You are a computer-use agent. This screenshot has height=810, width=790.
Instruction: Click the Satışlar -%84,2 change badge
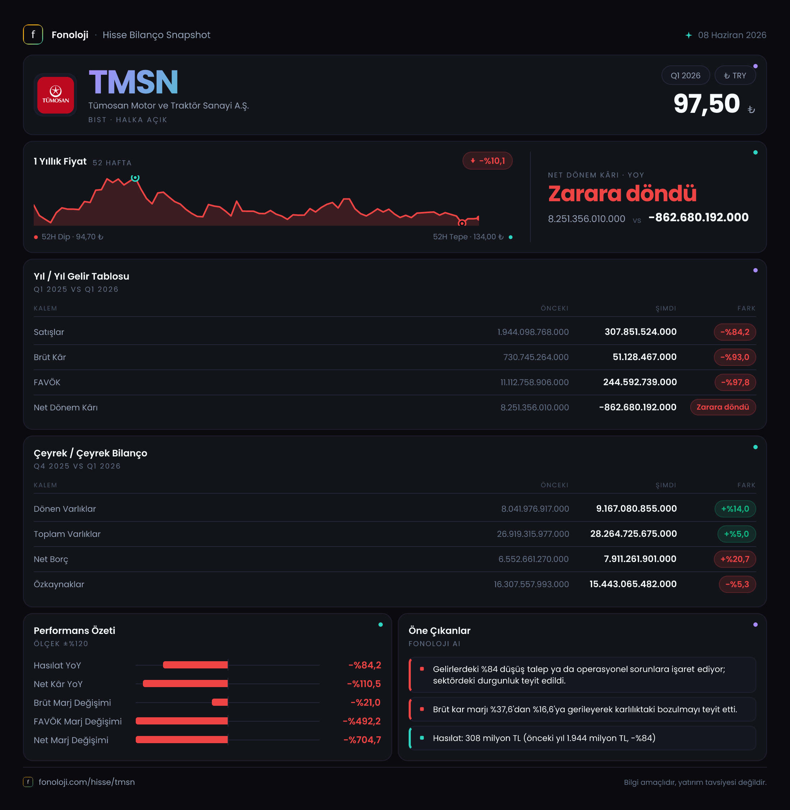coord(735,332)
